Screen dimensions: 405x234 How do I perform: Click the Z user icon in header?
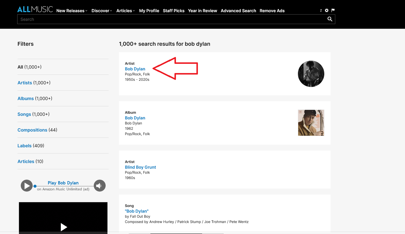pos(321,11)
